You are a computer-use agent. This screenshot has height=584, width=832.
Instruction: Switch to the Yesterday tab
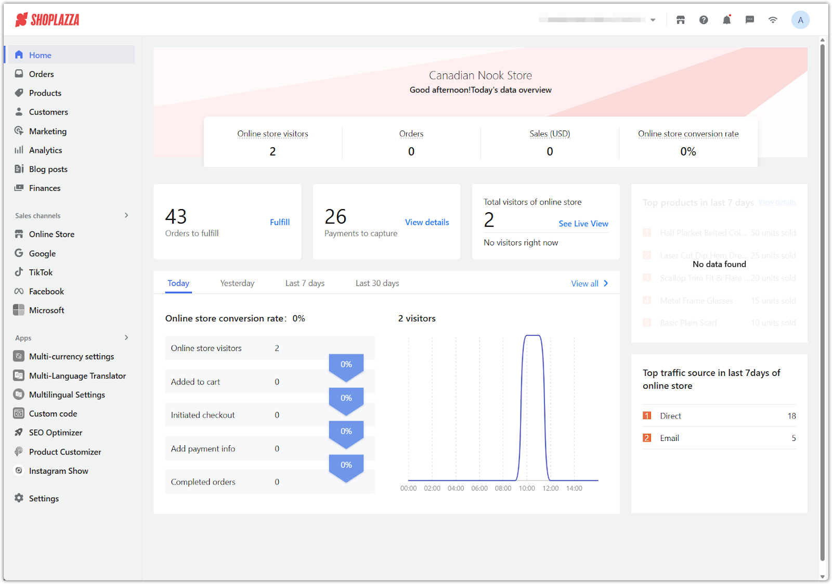pyautogui.click(x=237, y=283)
